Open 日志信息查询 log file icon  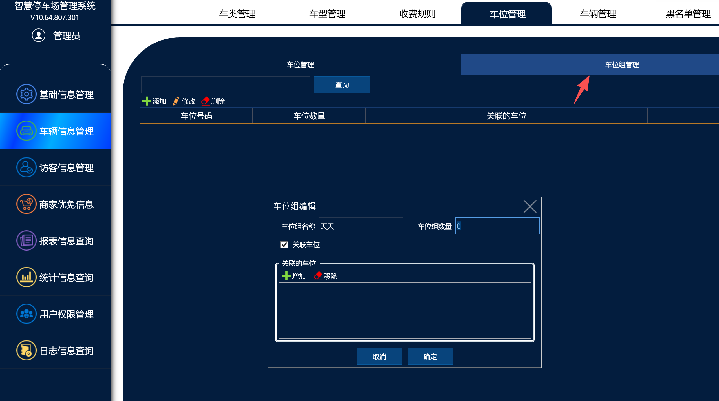(26, 350)
